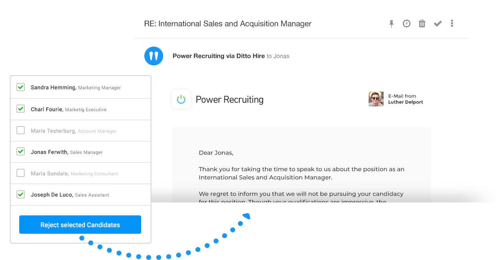The image size is (502, 260).
Task: Select the Maria Sundale checkbox
Action: pyautogui.click(x=21, y=173)
